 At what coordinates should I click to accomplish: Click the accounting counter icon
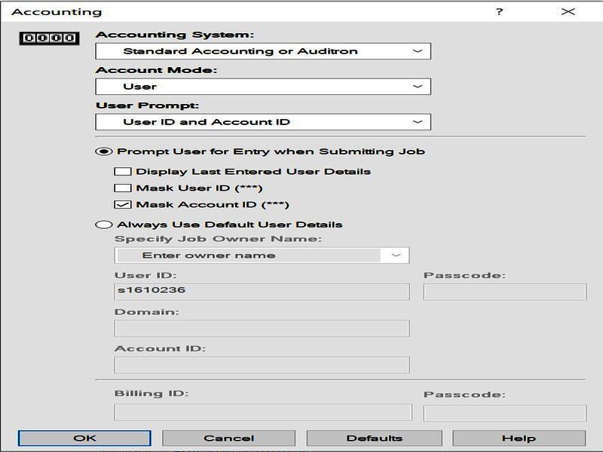tap(47, 37)
